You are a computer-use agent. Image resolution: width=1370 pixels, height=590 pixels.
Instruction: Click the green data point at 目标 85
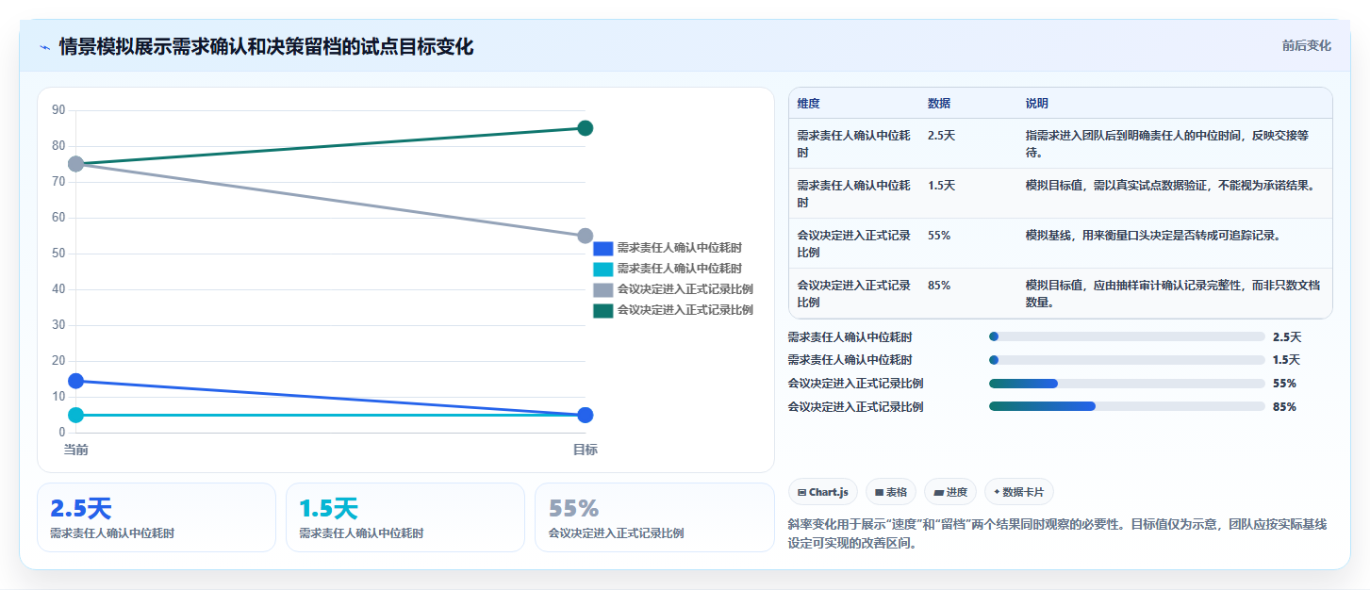coord(585,128)
